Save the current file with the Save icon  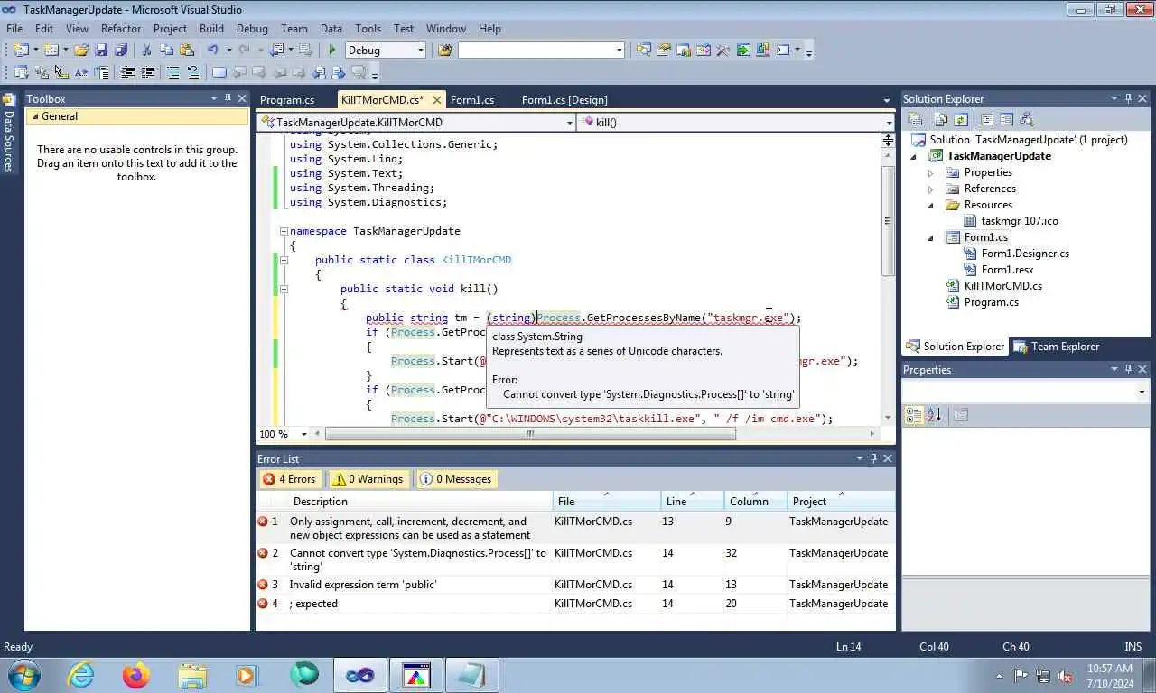coord(101,51)
